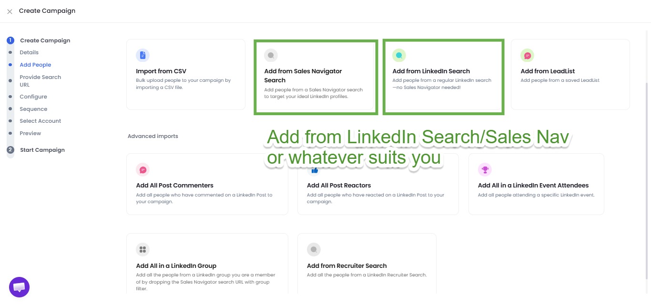Viewport: 651px width, 305px height.
Task: Click the LinkedIn Event Attendees purple icon
Action: coord(485,169)
